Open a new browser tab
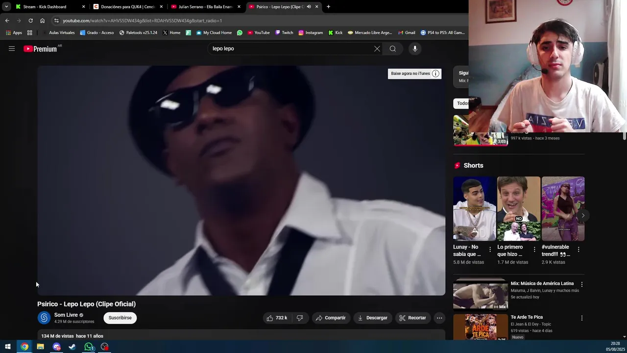Image resolution: width=627 pixels, height=353 pixels. pyautogui.click(x=328, y=7)
